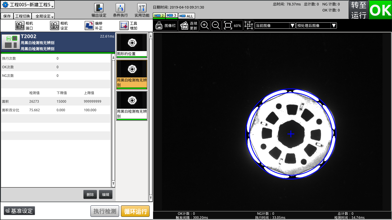The height and width of the screenshot is (220, 392).
Task: Switch to camera tab 2
Action: 159,15
